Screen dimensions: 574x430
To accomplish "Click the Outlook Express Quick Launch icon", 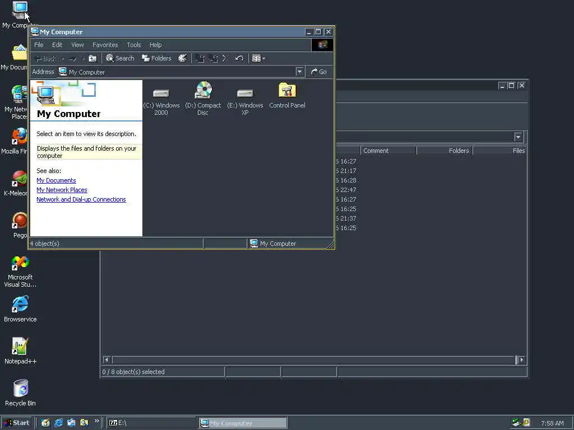I will pyautogui.click(x=71, y=423).
